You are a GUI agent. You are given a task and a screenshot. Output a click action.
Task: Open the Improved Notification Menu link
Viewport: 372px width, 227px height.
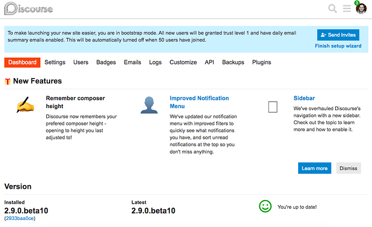pyautogui.click(x=199, y=102)
